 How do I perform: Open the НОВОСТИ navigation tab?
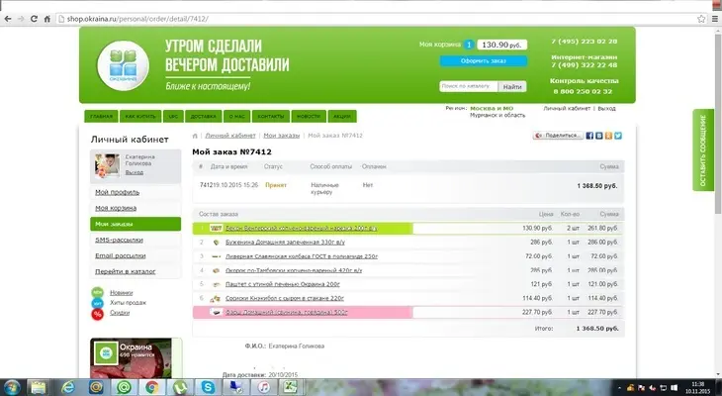[309, 117]
